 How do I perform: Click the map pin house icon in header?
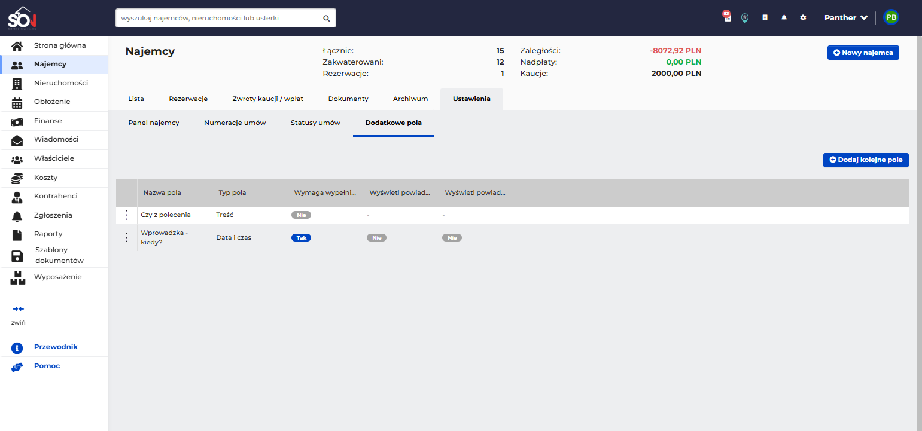(744, 18)
